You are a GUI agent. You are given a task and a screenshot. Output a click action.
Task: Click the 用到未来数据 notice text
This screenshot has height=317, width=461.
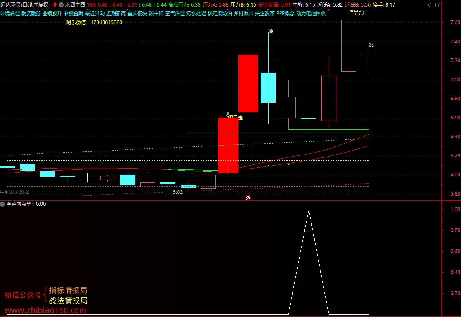click(x=14, y=192)
